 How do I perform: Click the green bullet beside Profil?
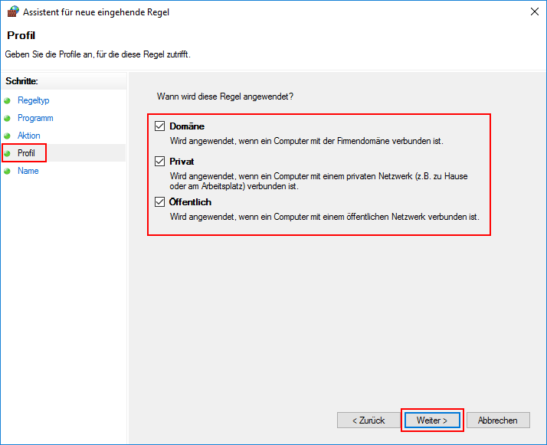point(8,154)
